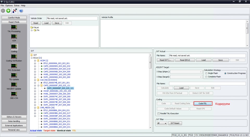Expand the BTLD_00000906_003_003_001 row
The width and height of the screenshot is (250, 137).
pyautogui.click(x=35, y=63)
